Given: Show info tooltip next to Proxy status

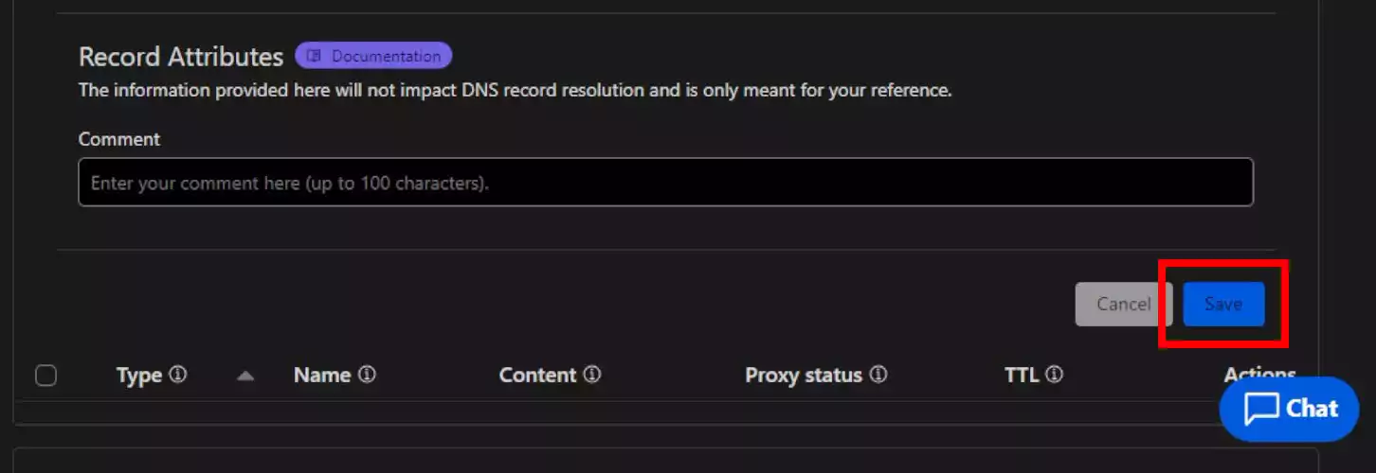Looking at the screenshot, I should (x=878, y=375).
